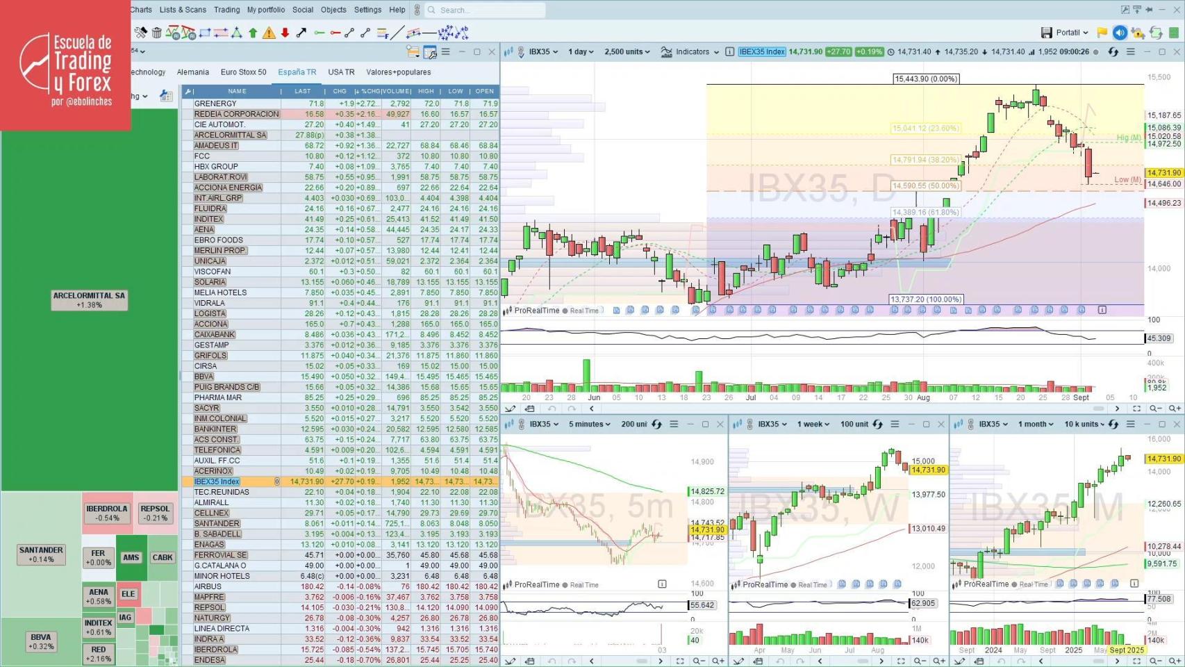Select the INDITEX row in the list
The image size is (1185, 667).
[340, 219]
